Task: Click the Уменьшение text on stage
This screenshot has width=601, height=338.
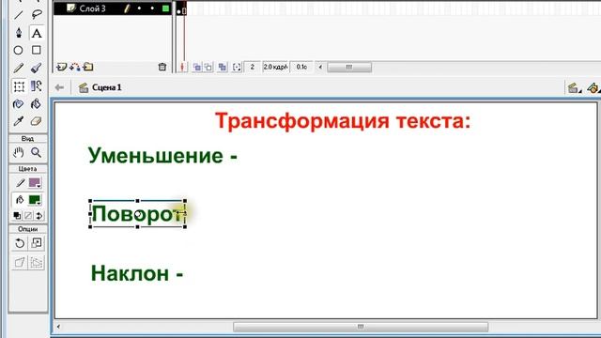Action: (x=156, y=157)
